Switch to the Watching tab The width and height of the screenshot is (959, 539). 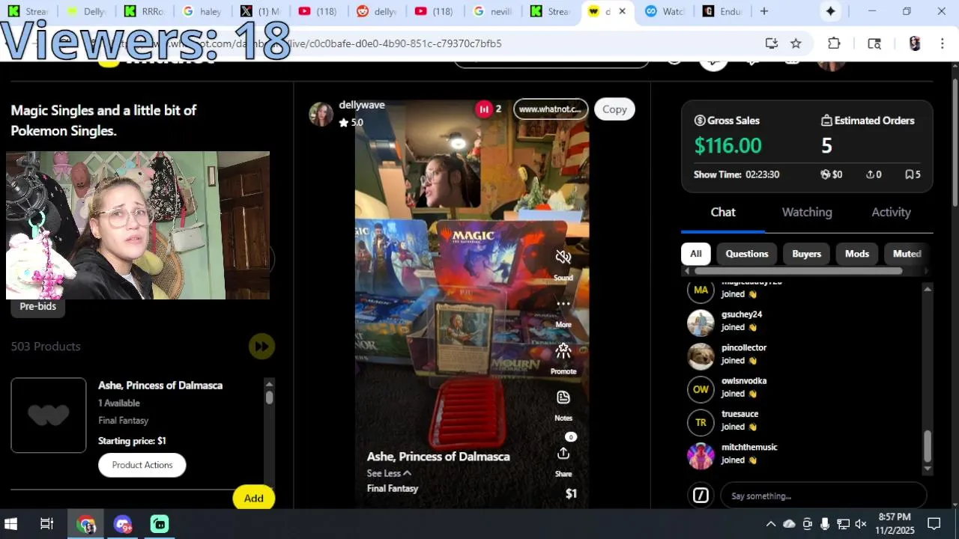[x=807, y=213]
